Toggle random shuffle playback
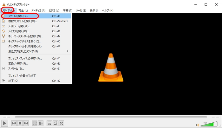The height and width of the screenshot is (129, 222). [61, 123]
